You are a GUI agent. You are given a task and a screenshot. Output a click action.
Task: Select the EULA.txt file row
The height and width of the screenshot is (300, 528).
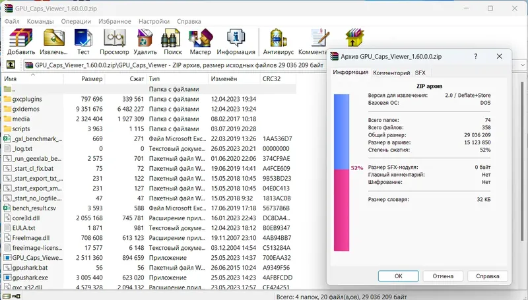click(x=149, y=227)
